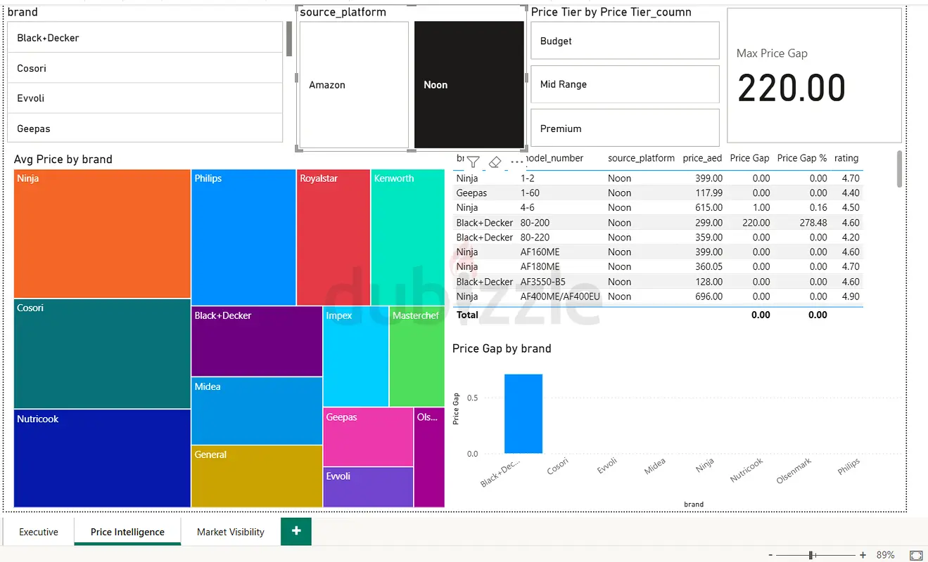The width and height of the screenshot is (928, 562).
Task: Choose the Mid Range price tier
Action: [625, 84]
